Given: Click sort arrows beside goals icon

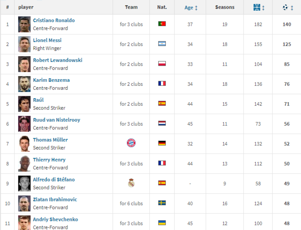Looking at the screenshot, I should click(x=292, y=8).
